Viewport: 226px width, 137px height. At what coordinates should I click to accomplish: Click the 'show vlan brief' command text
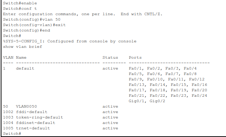pyautogui.click(x=23, y=47)
